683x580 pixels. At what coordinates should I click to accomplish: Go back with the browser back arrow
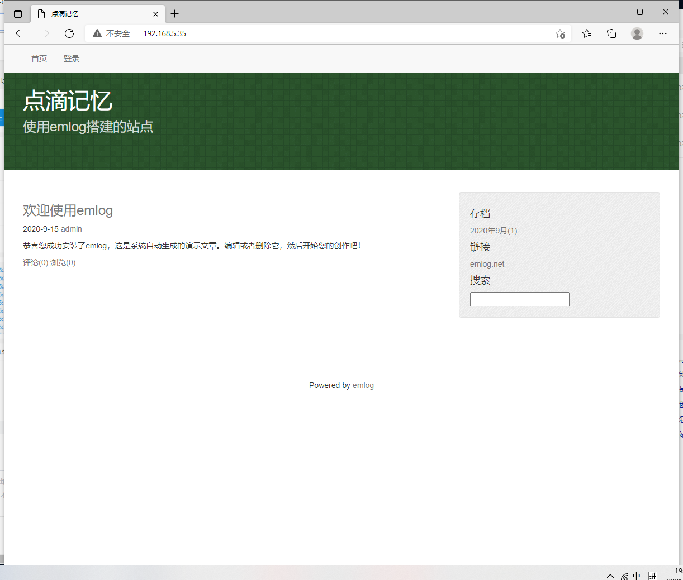tap(20, 33)
